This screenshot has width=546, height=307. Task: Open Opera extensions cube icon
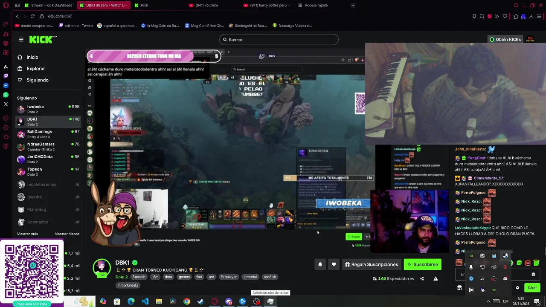click(x=516, y=16)
